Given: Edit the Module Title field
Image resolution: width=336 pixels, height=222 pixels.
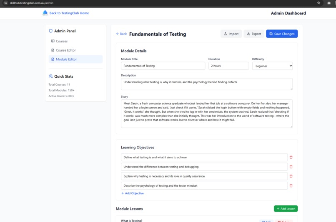Looking at the screenshot, I should tap(163, 66).
